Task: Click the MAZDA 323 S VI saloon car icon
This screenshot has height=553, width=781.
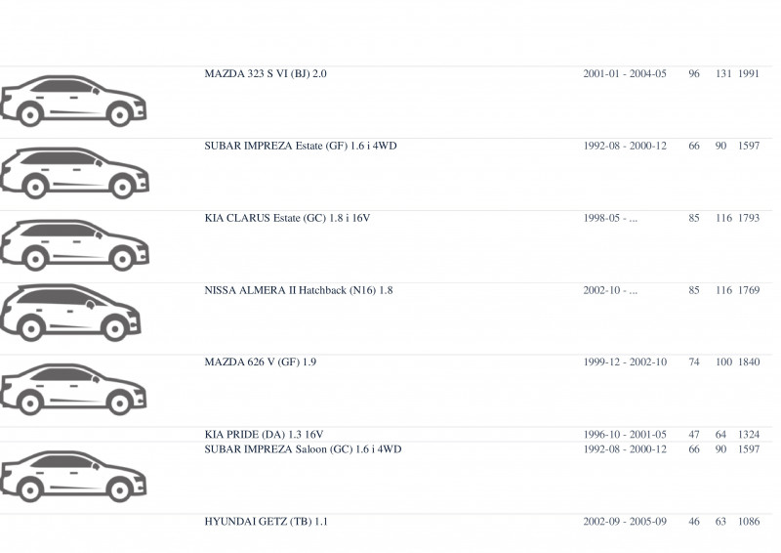Action: tap(73, 102)
